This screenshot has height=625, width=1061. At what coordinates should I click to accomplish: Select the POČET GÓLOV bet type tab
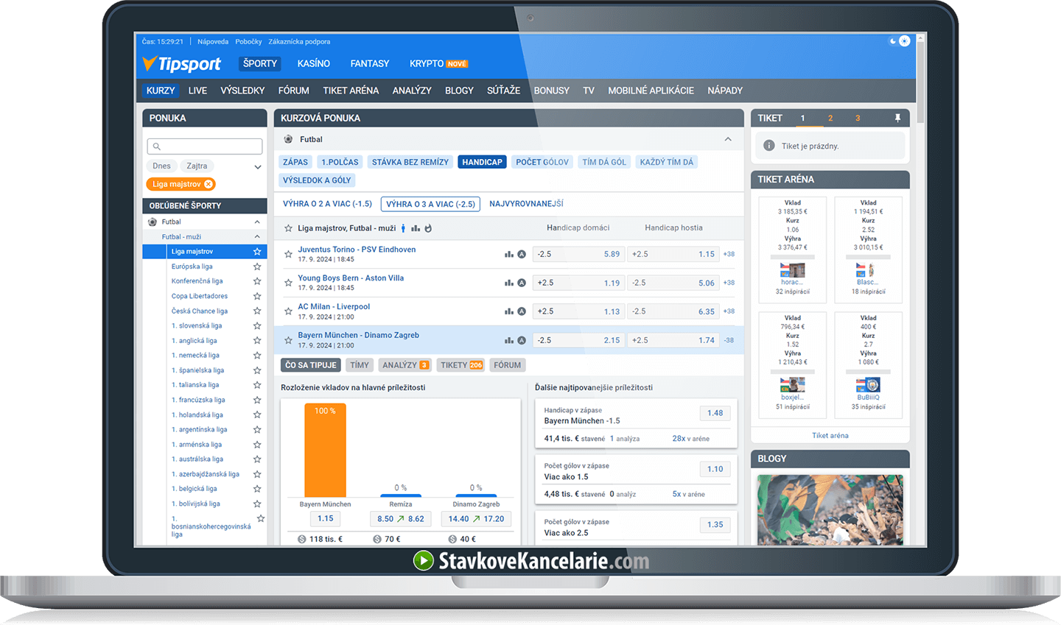point(542,162)
